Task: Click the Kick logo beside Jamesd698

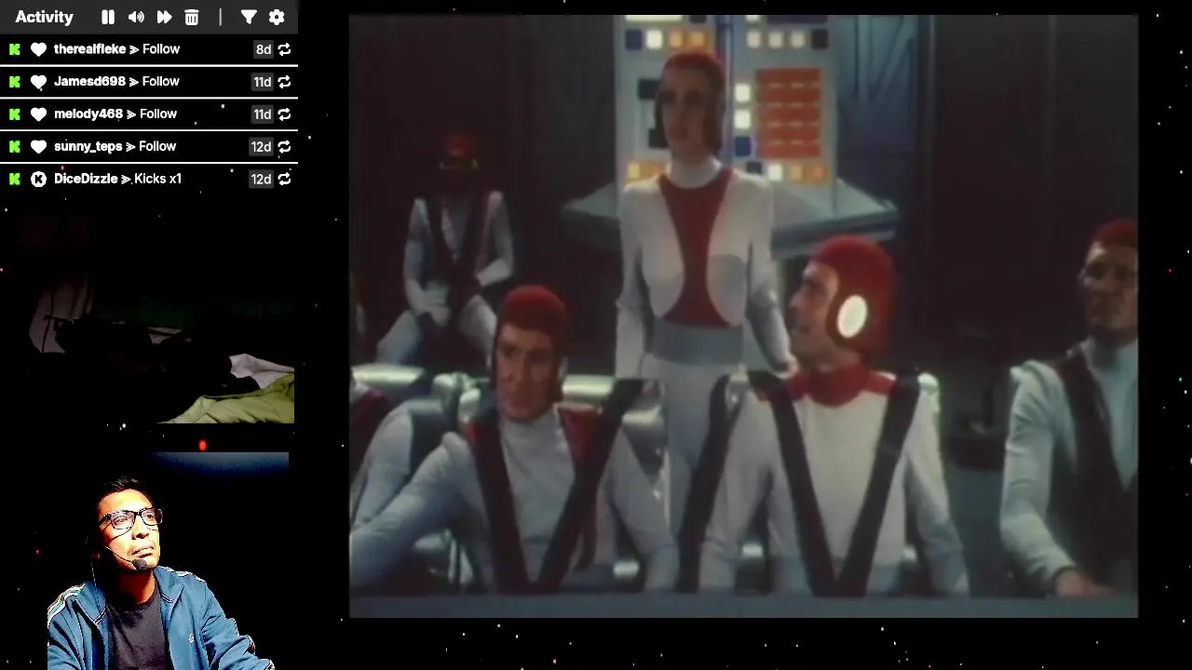Action: 15,82
